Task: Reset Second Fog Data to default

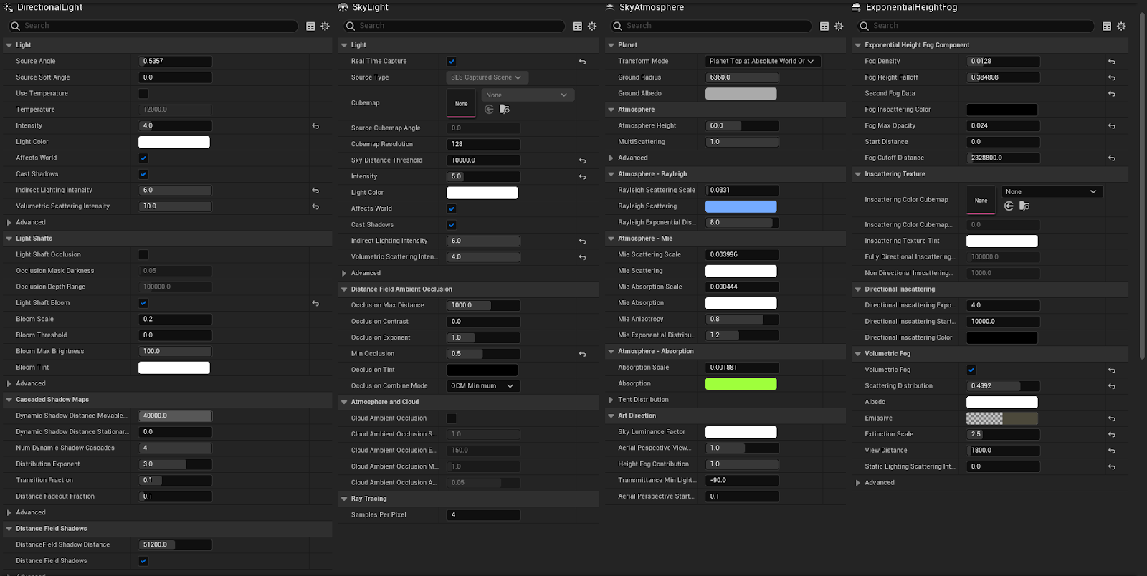Action: click(x=1111, y=94)
